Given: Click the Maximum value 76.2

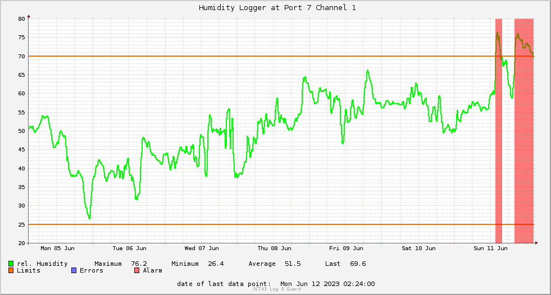Looking at the screenshot, I should [139, 264].
